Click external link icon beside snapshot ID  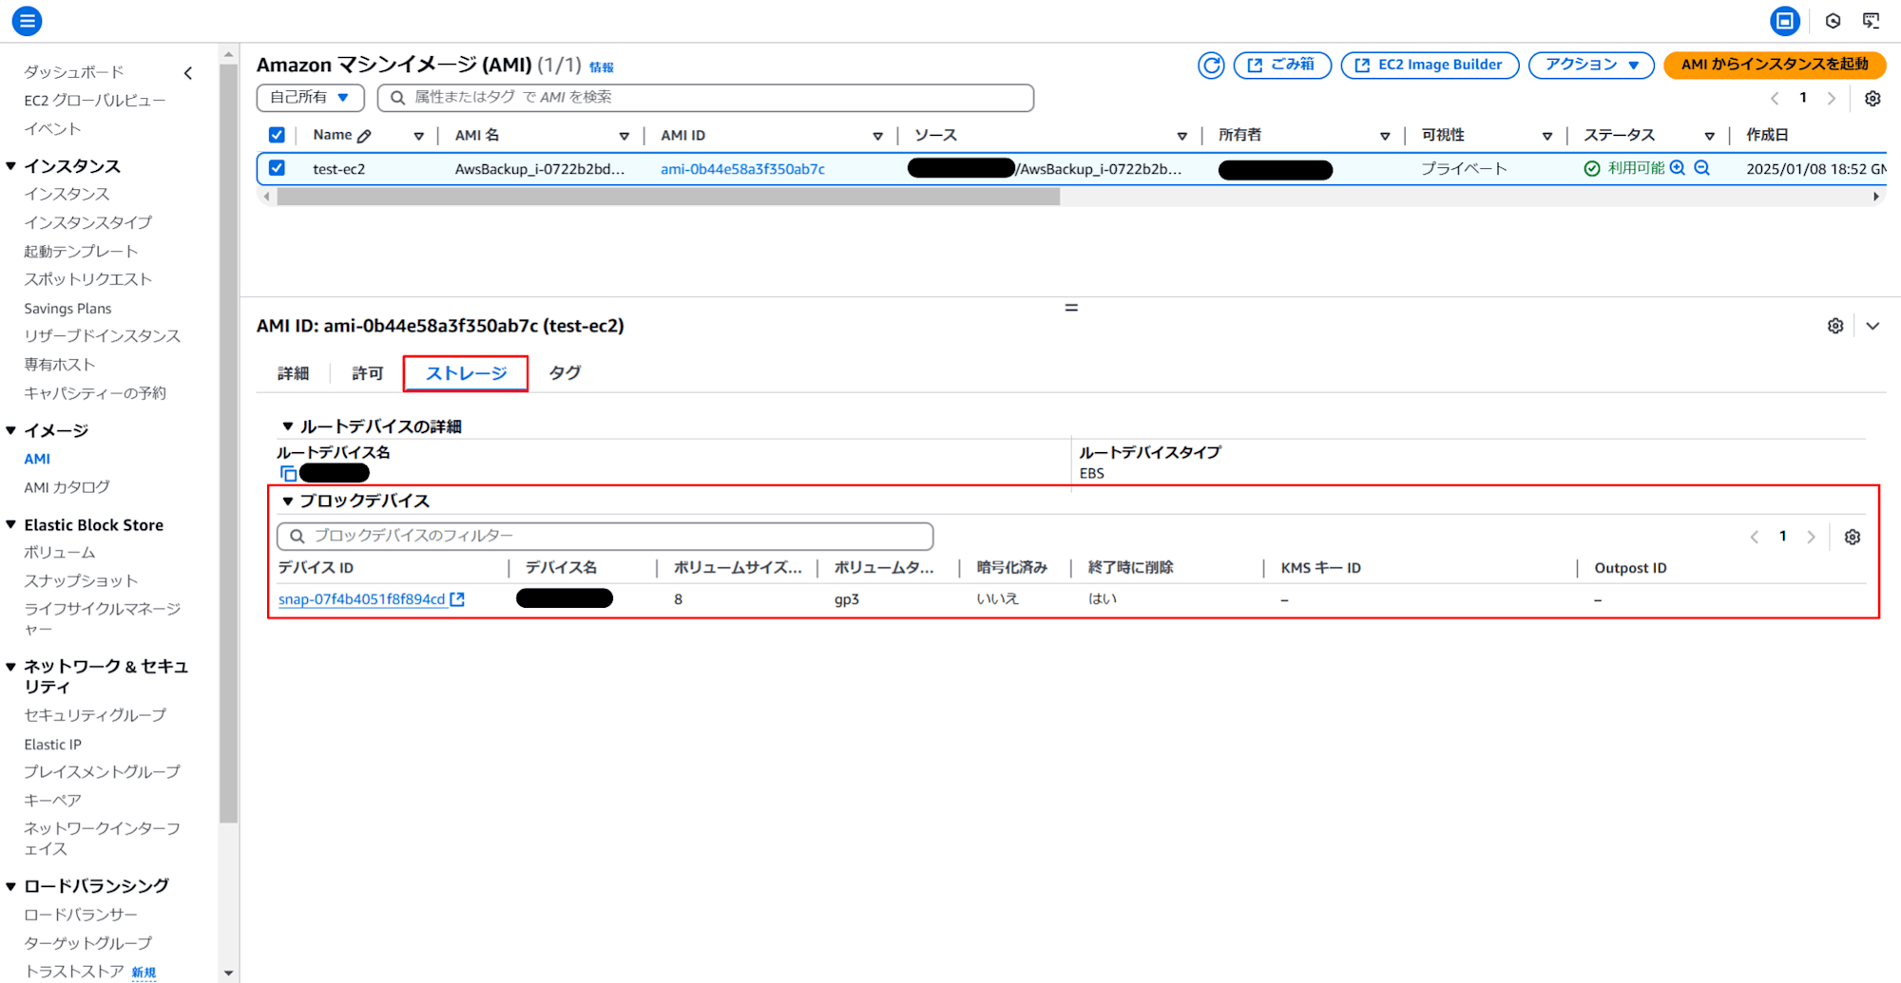[x=457, y=599]
